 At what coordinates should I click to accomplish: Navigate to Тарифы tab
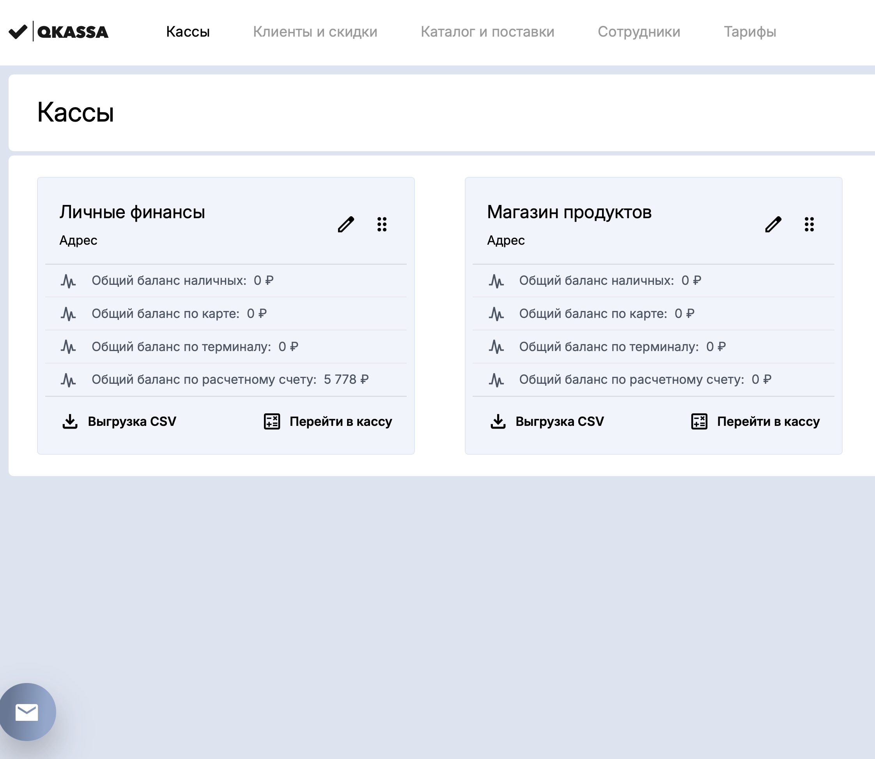[749, 32]
